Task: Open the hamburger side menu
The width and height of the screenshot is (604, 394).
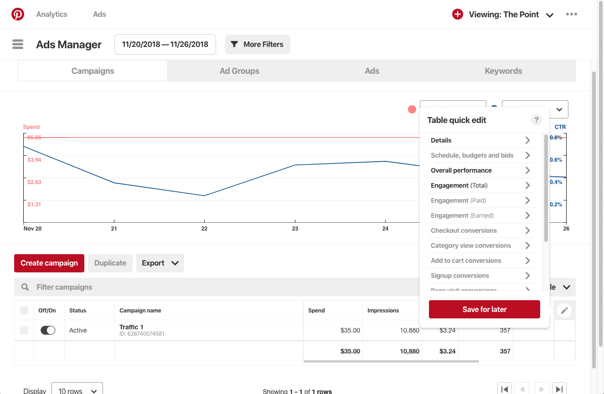Action: (18, 44)
